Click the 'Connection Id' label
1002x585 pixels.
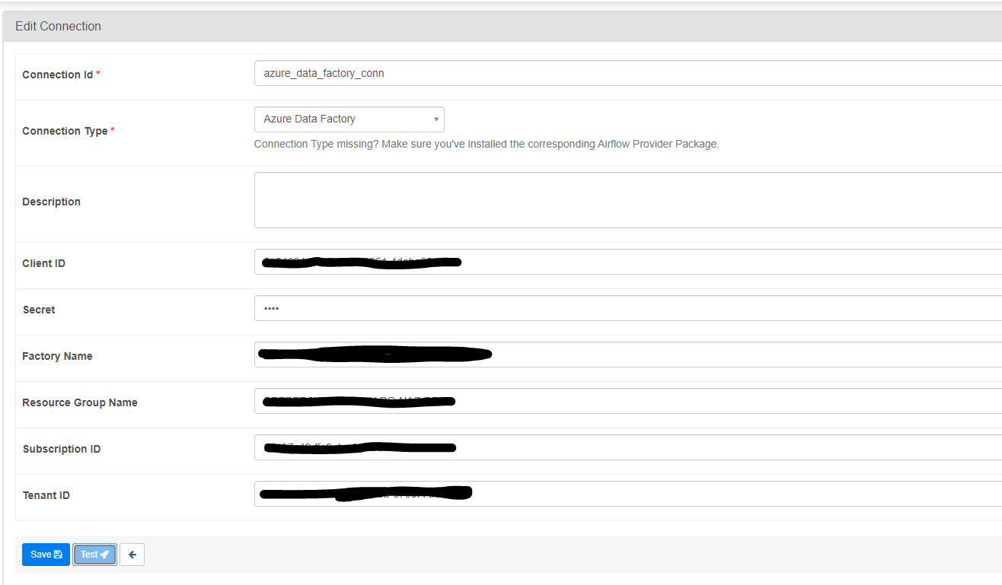pyautogui.click(x=57, y=75)
